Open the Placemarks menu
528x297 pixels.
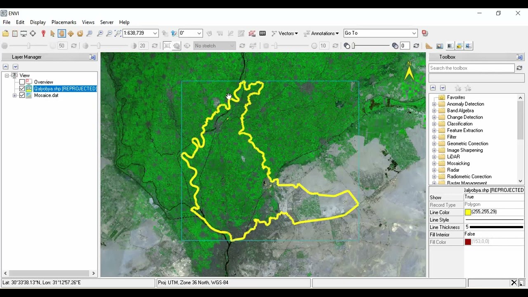pos(64,22)
